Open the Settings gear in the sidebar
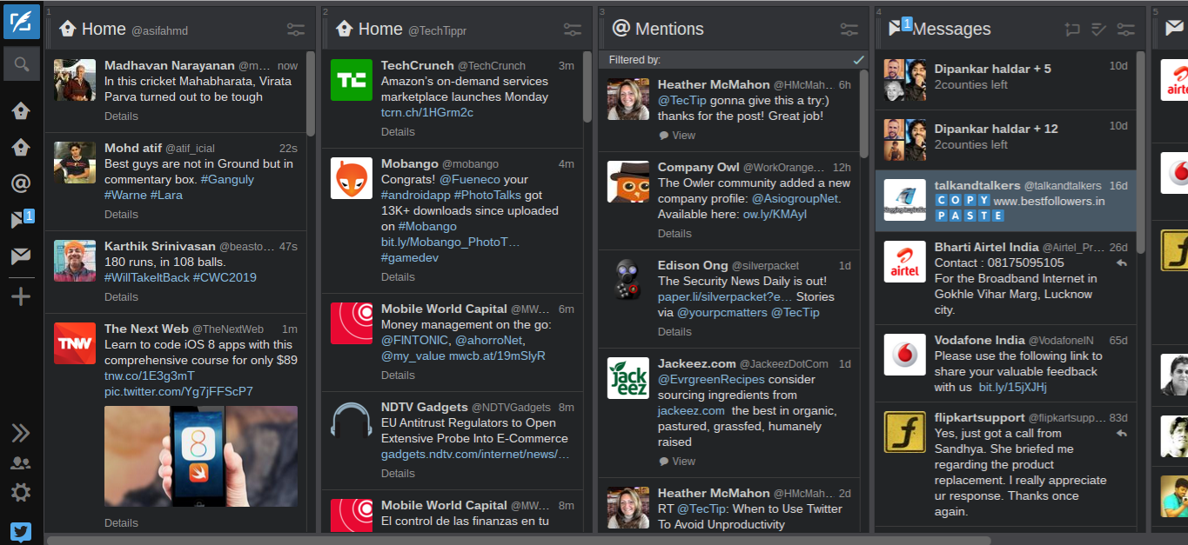This screenshot has height=545, width=1188. tap(21, 493)
